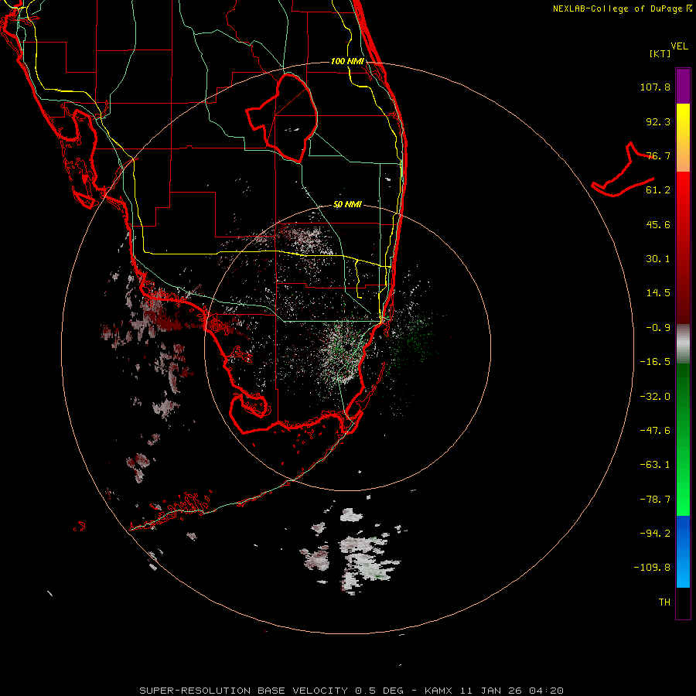The height and width of the screenshot is (696, 696).
Task: Click the Bahamas island outline east of Florida
Action: [x=623, y=170]
